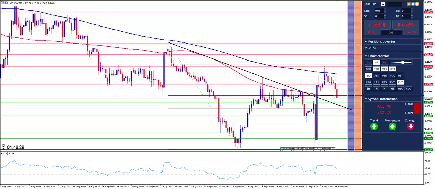Adjust the Lots stepper arrows
This screenshot has height=189, width=435.
tap(385, 11)
